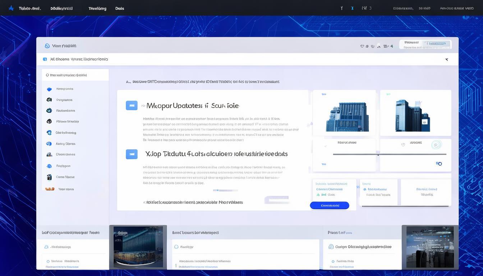Select the radio button in sidebar header
This screenshot has height=276, width=483.
(x=47, y=75)
